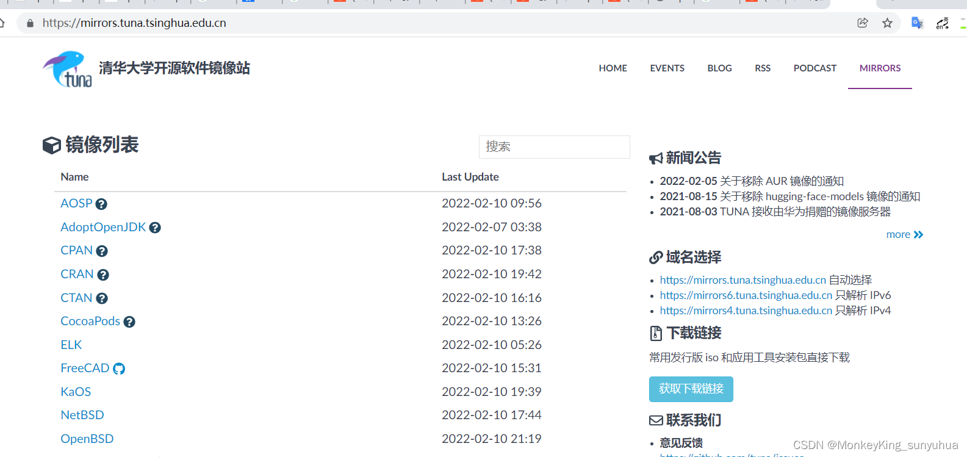
Task: Open the KaOS mirror link
Action: pyautogui.click(x=76, y=392)
